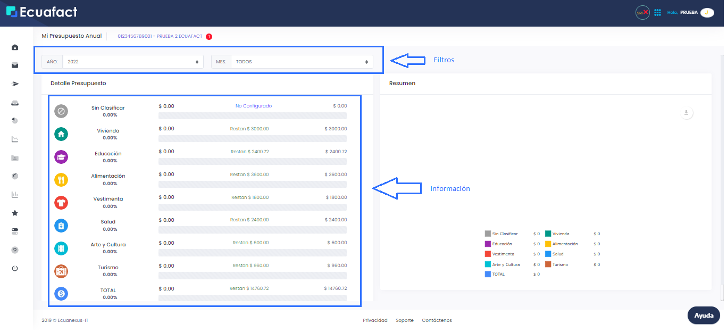Open the mail inbox icon in the sidebar
The image size is (727, 332).
[x=14, y=65]
